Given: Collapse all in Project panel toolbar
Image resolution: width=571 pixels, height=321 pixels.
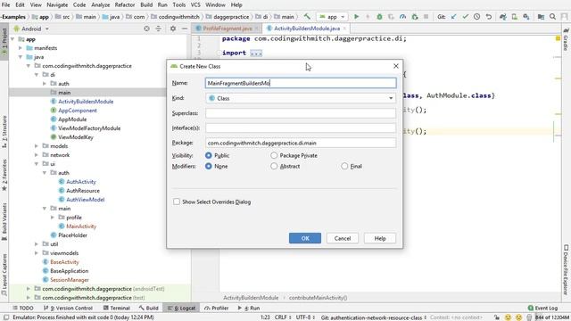Looking at the screenshot, I should (159, 29).
